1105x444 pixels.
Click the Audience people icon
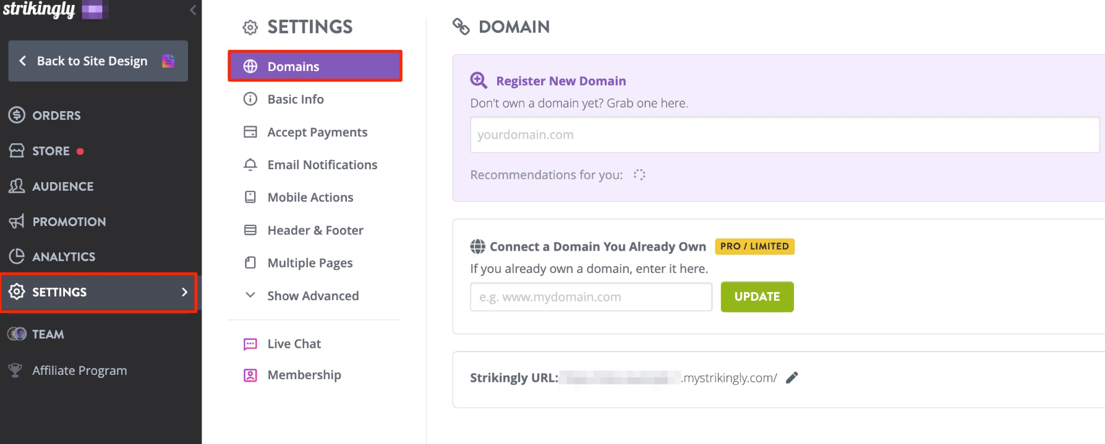tap(17, 186)
